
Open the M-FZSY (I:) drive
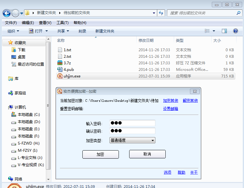click(24, 150)
